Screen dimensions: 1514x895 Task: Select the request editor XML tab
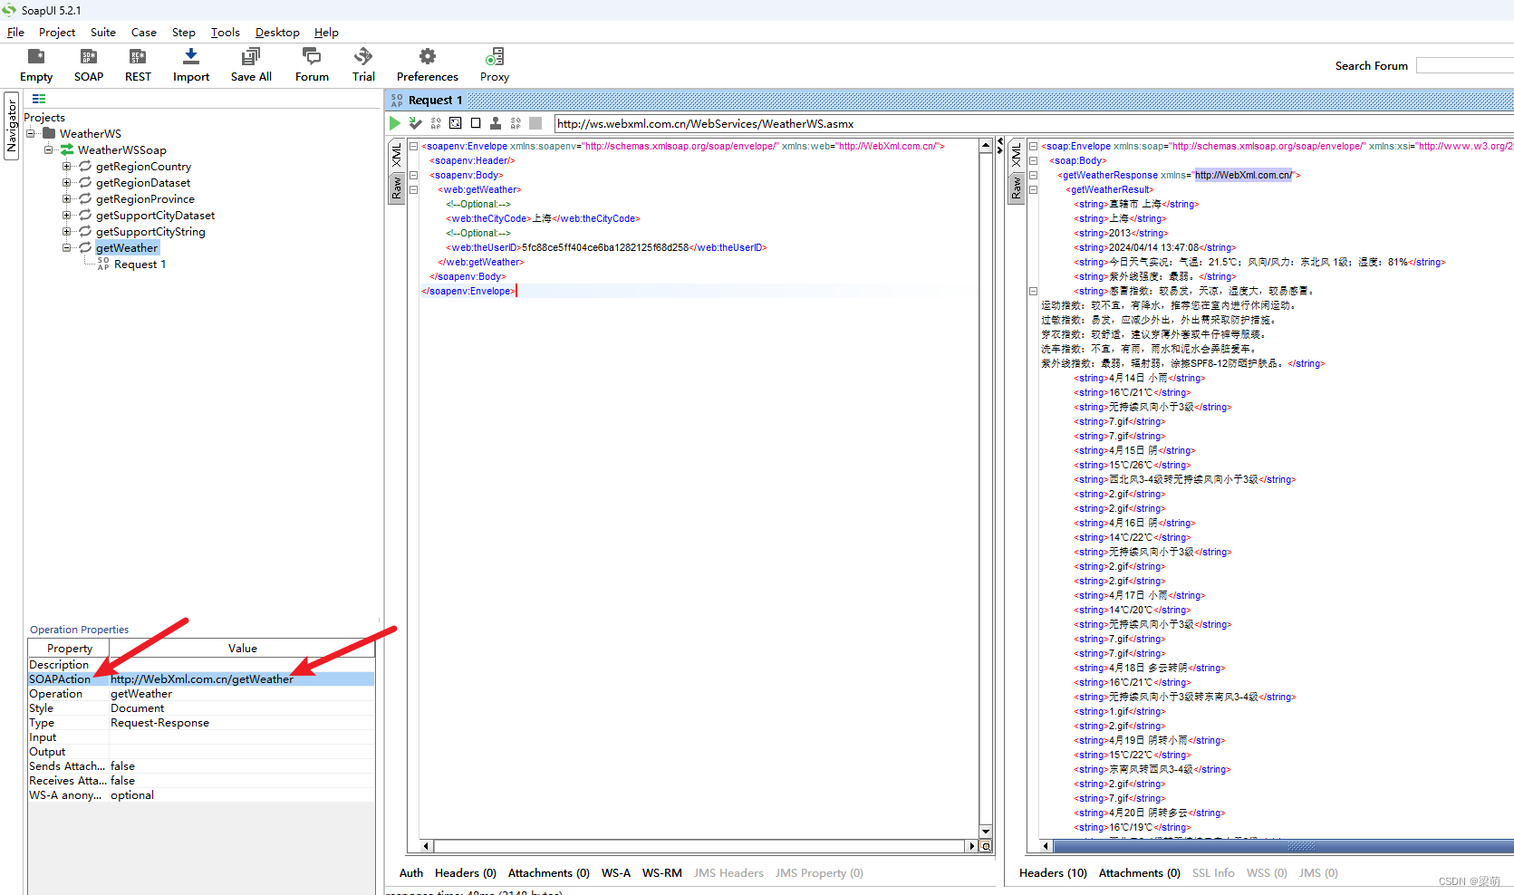[x=397, y=155]
